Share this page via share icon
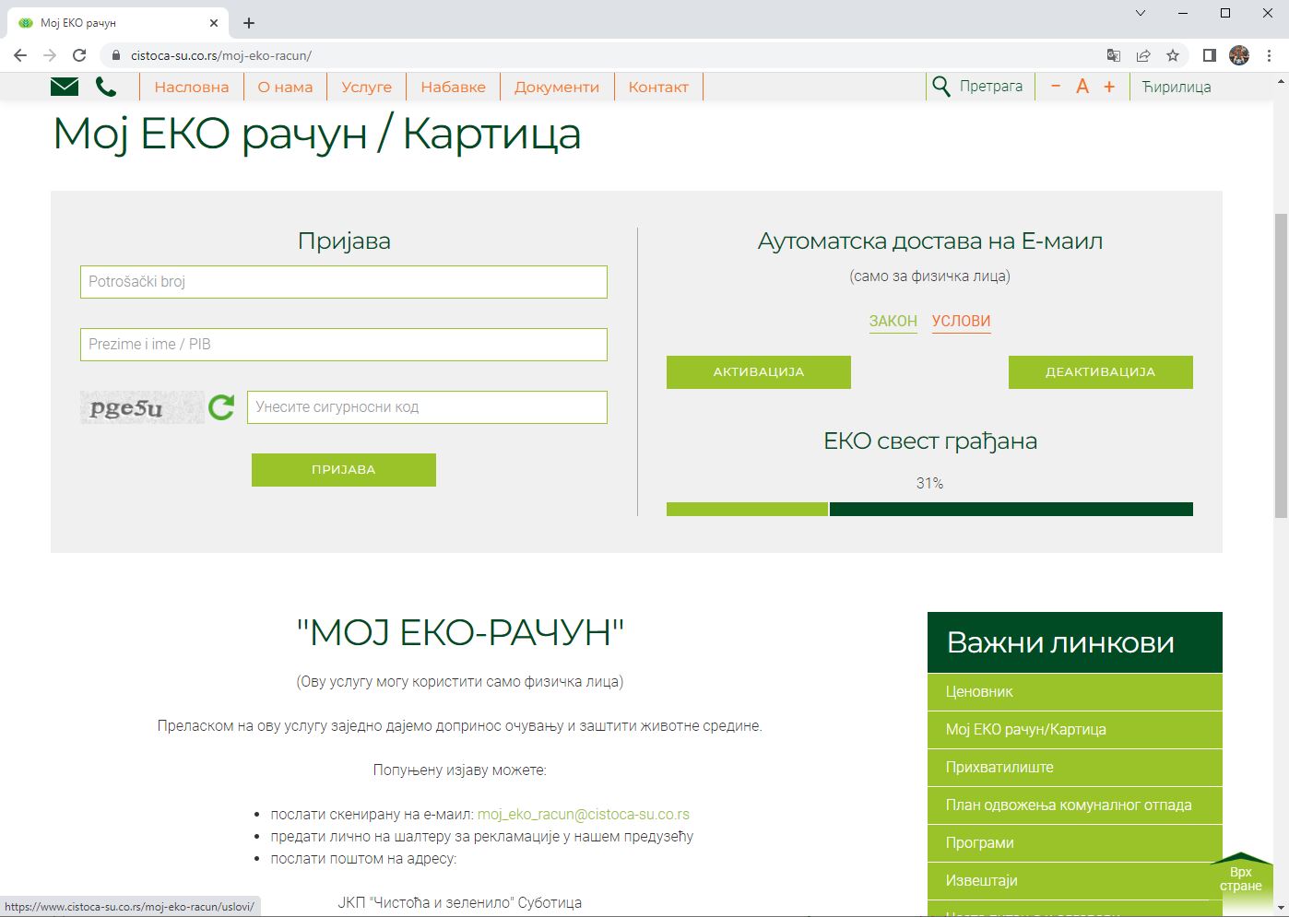The height and width of the screenshot is (917, 1289). pos(1143,55)
